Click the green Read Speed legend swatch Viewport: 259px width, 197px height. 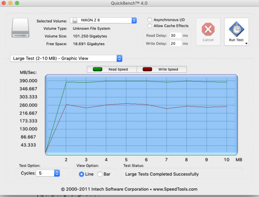pyautogui.click(x=97, y=69)
